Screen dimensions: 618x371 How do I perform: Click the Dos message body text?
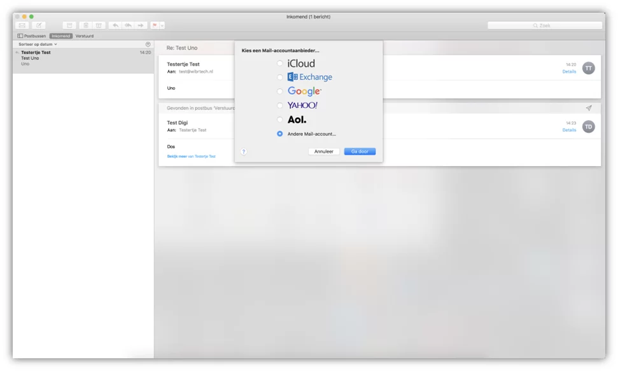(x=171, y=146)
